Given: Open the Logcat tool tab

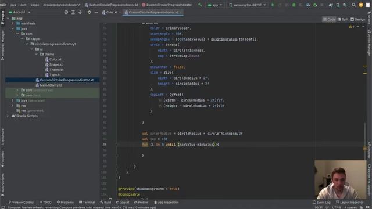Looking at the screenshot, I should point(123,203).
